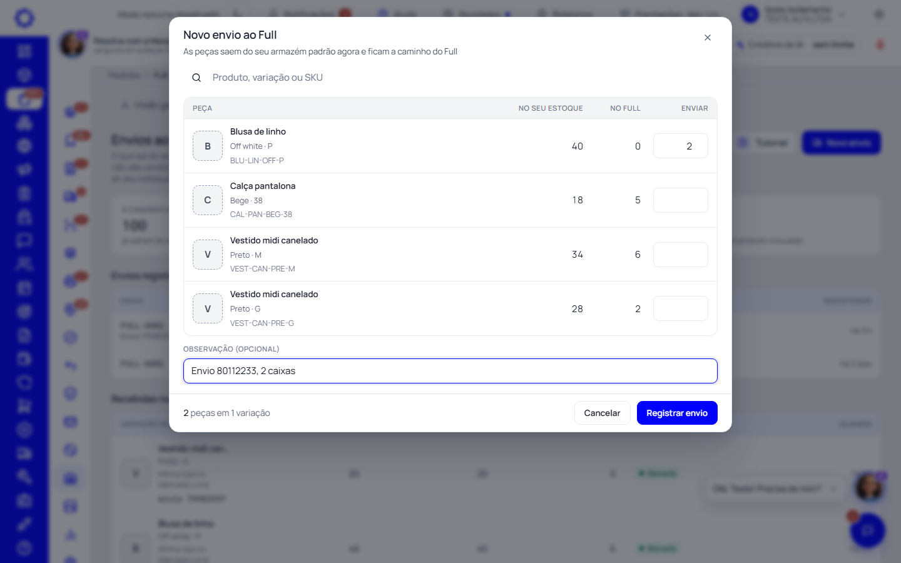Click stock value 34 for VEST-CAN-PRE-M
Viewport: 901px width, 563px height.
click(578, 255)
